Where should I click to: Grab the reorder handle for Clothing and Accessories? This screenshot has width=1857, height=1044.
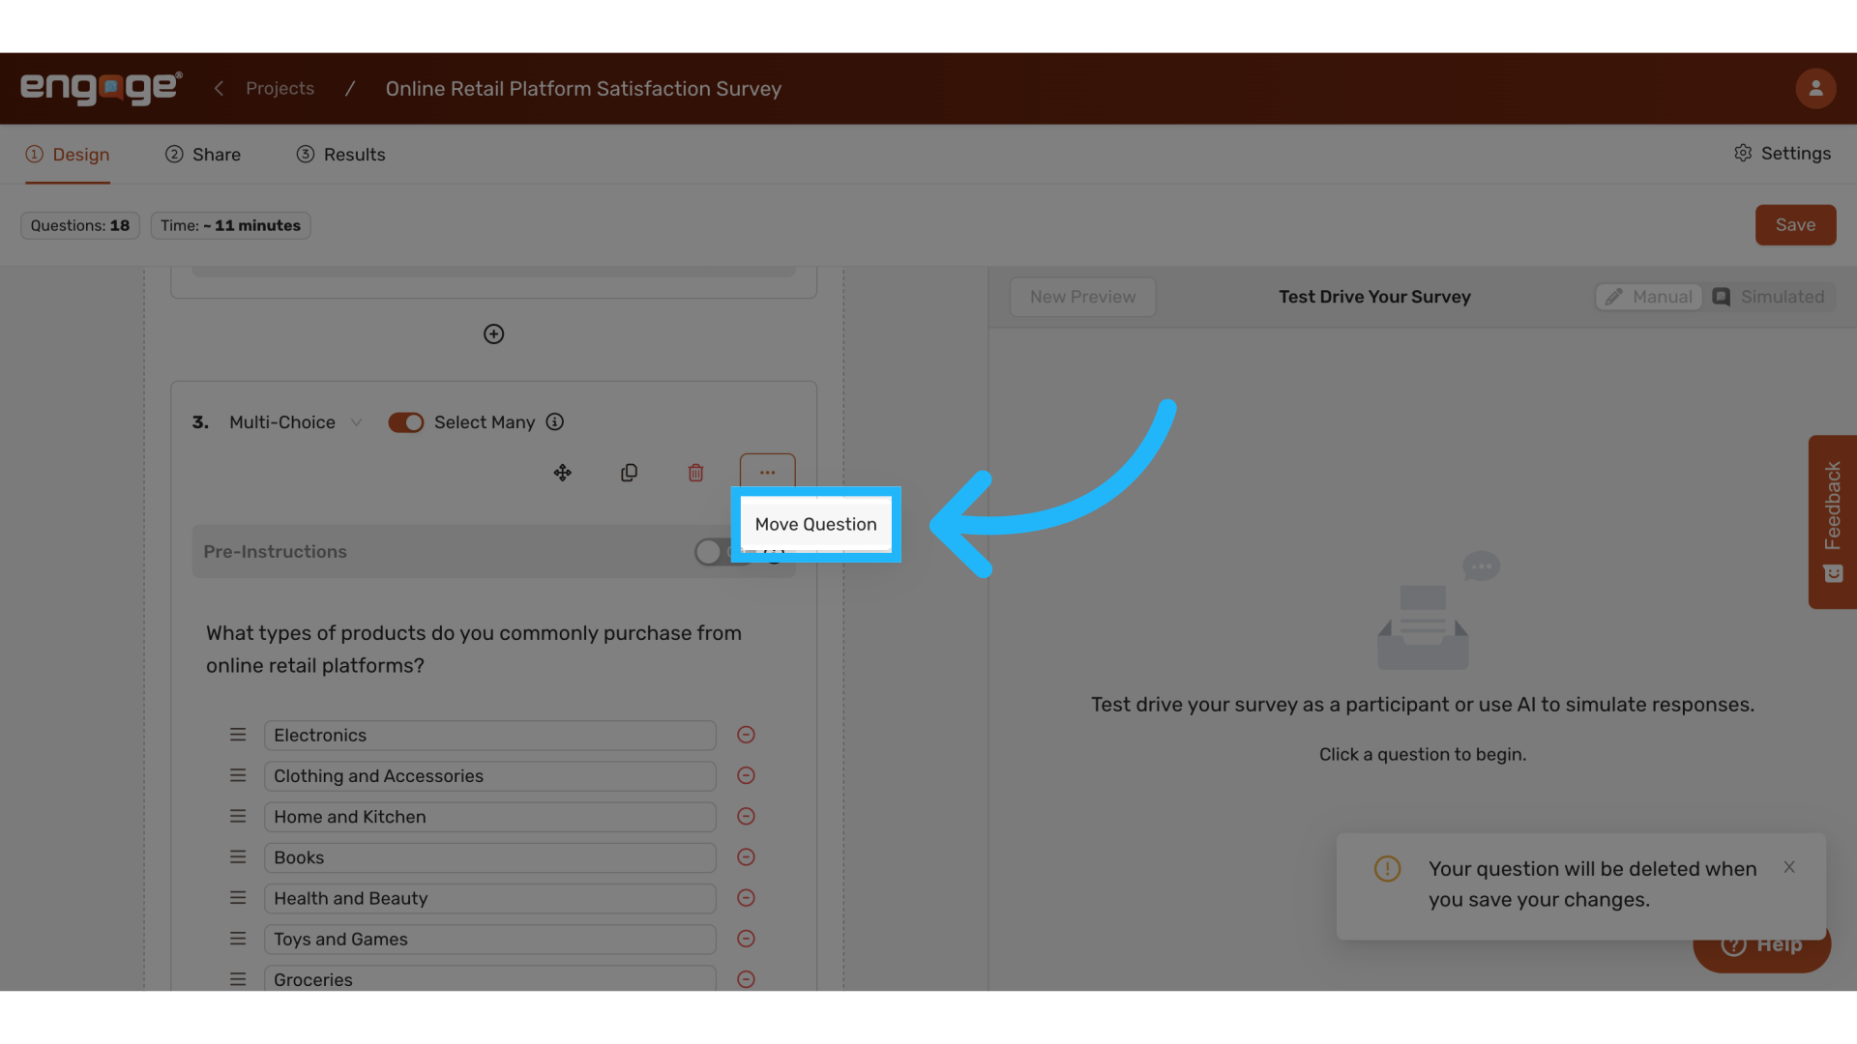click(238, 775)
